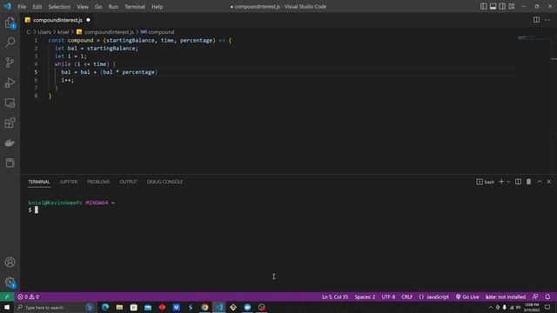
Task: Open the Help menu
Action: coord(157,6)
